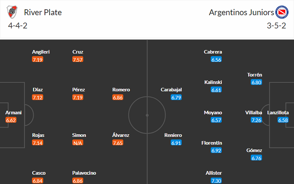Click Álvarez's 7.65 rating badge
Viewport: 294px width, 184px height.
point(118,144)
